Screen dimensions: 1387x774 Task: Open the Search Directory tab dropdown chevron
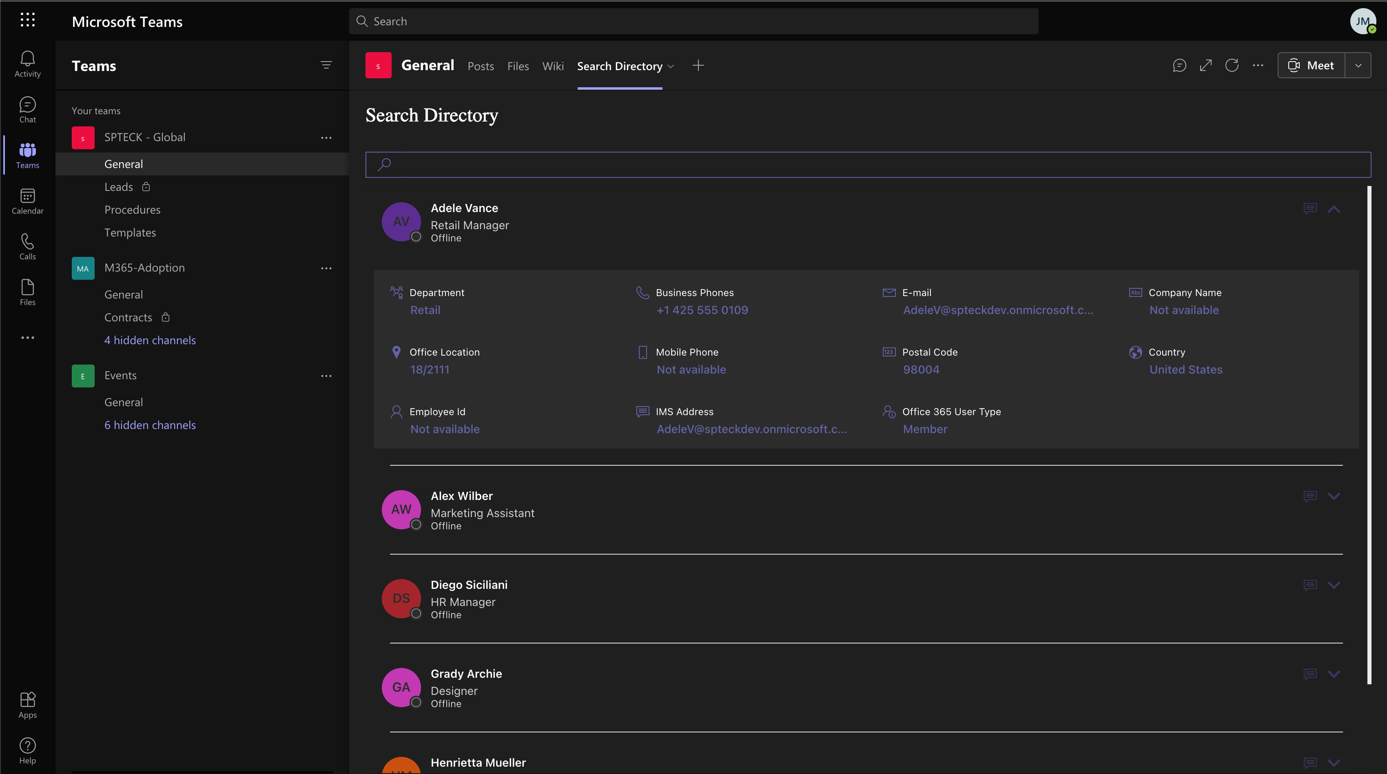670,66
